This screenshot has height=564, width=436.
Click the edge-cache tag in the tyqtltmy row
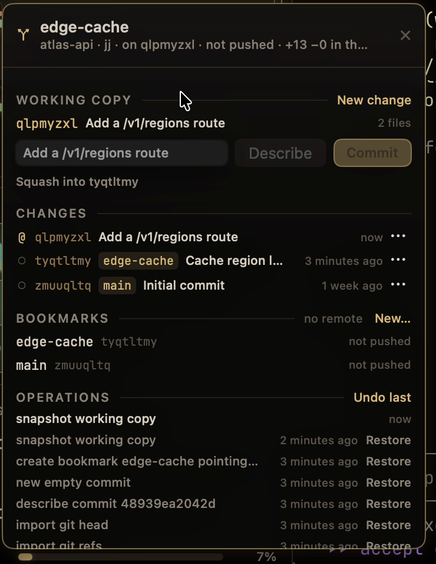point(138,261)
